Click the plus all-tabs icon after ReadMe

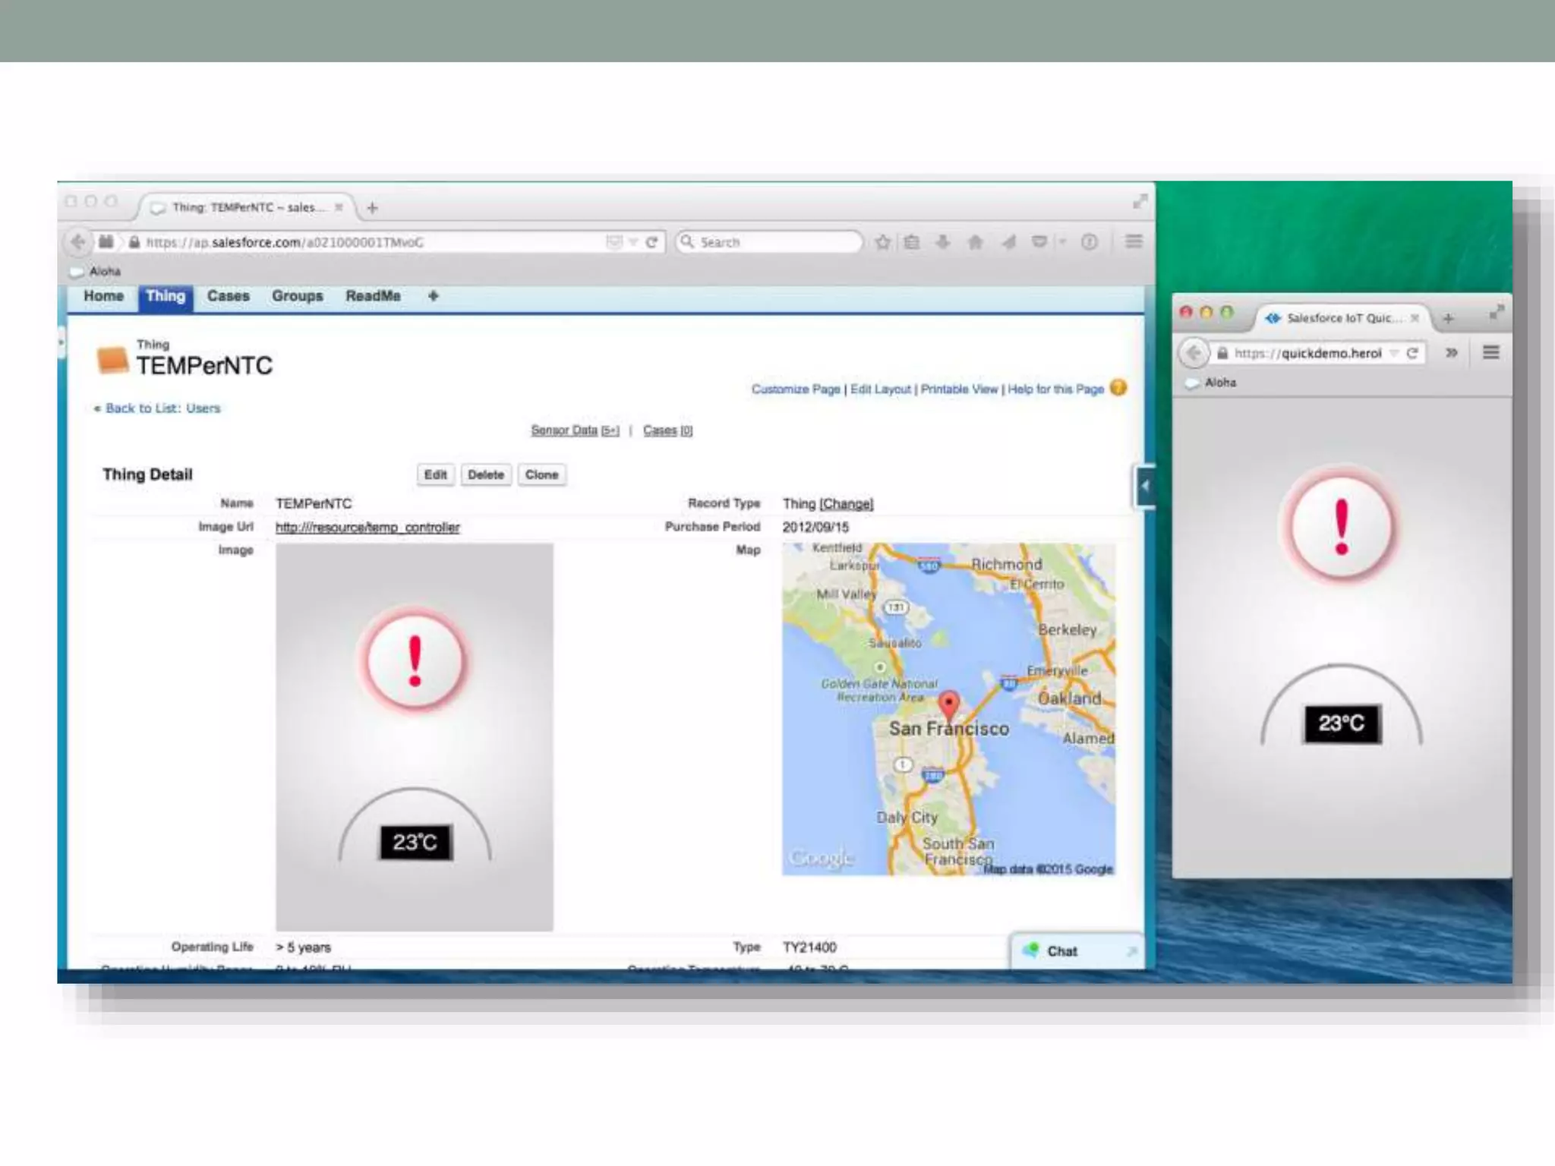tap(433, 296)
